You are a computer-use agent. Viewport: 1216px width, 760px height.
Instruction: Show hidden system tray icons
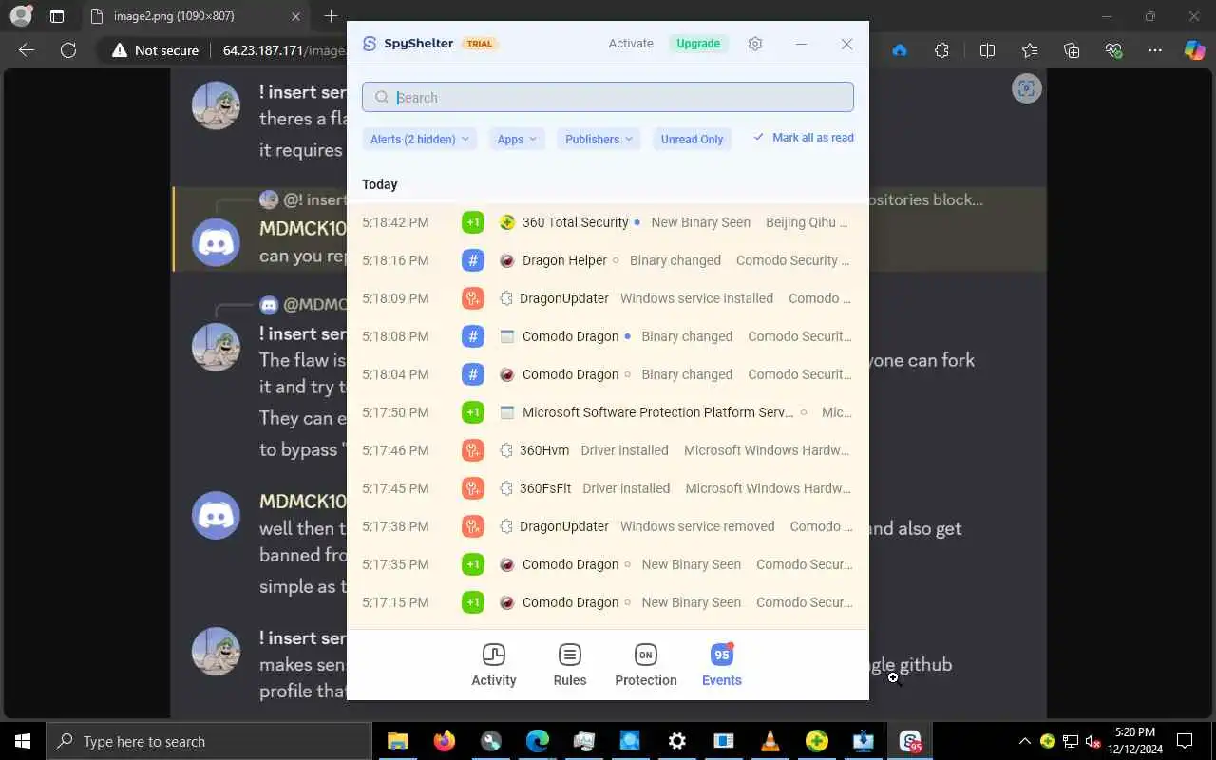(x=1024, y=741)
